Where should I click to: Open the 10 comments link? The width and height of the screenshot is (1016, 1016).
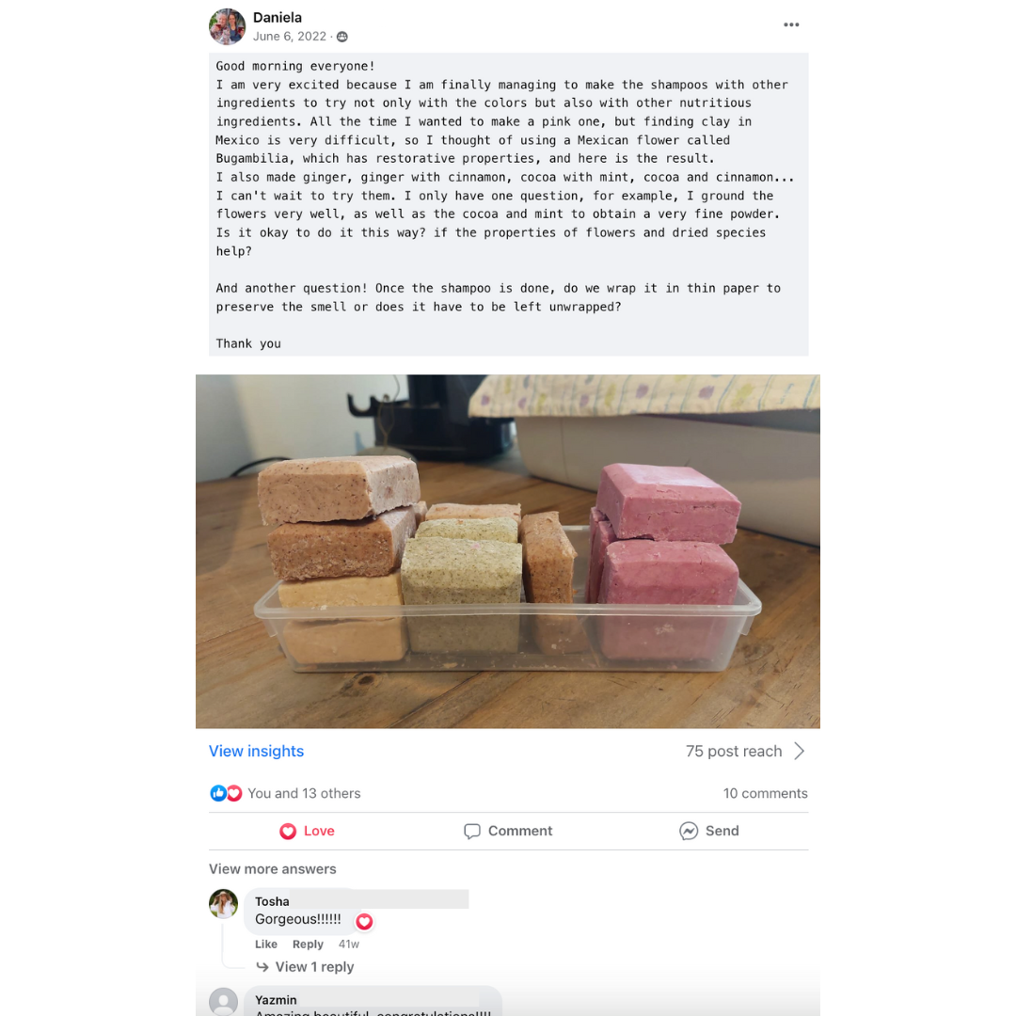(765, 793)
